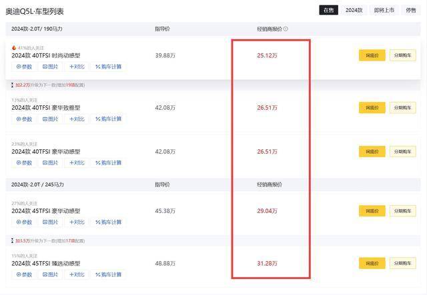Select the 停售 tab
This screenshot has width=427, height=295.
[x=411, y=11]
